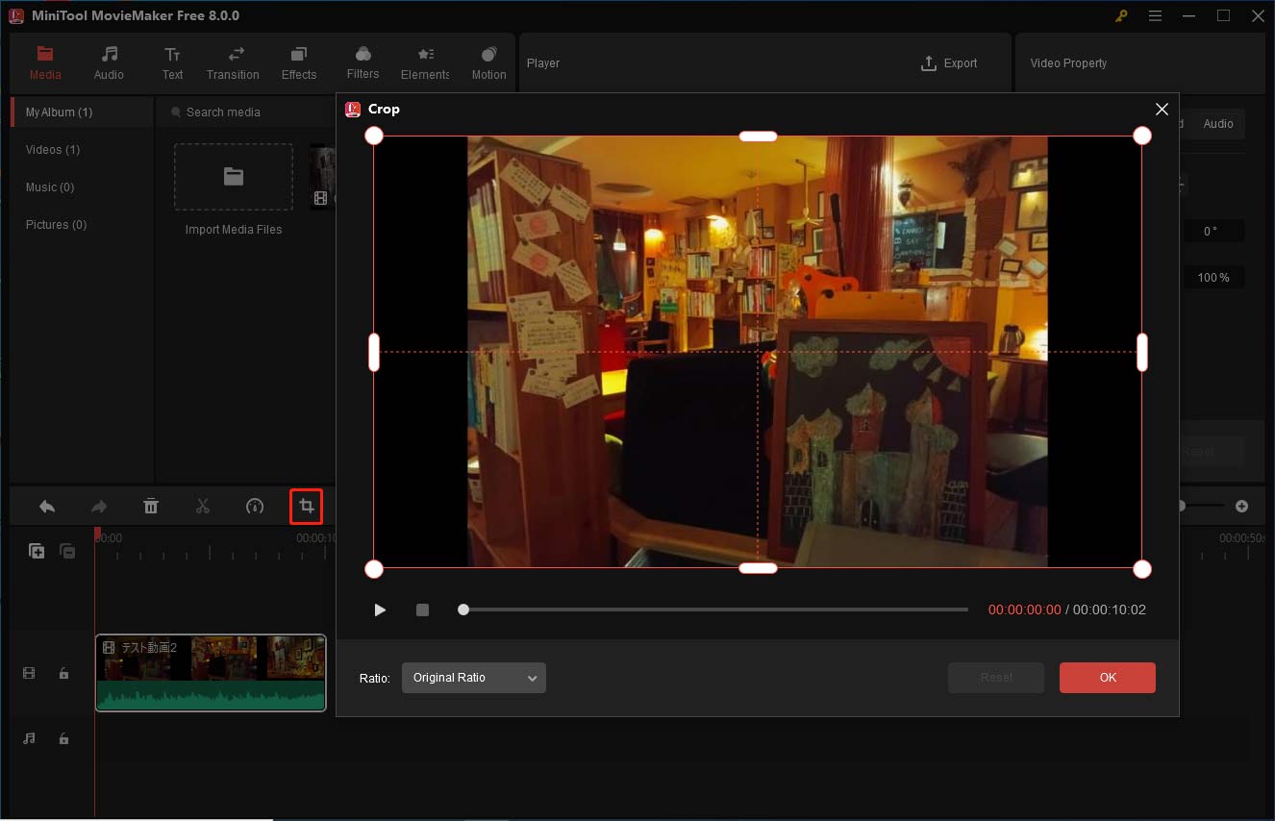
Task: Click the video track film icon
Action: coord(29,674)
